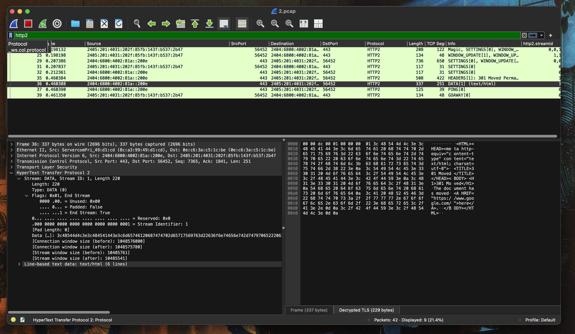575x334 pixels.
Task: Toggle packet list colorization
Action: click(242, 24)
